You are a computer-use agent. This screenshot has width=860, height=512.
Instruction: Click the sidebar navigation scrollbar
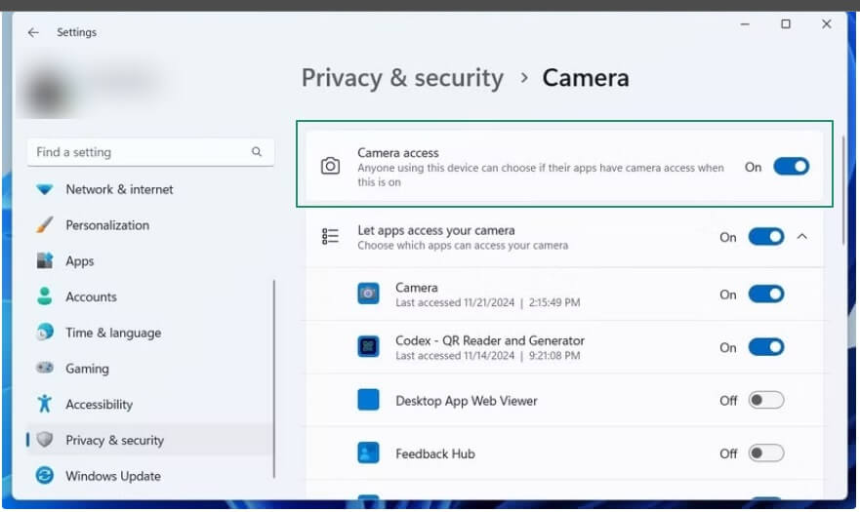point(273,379)
